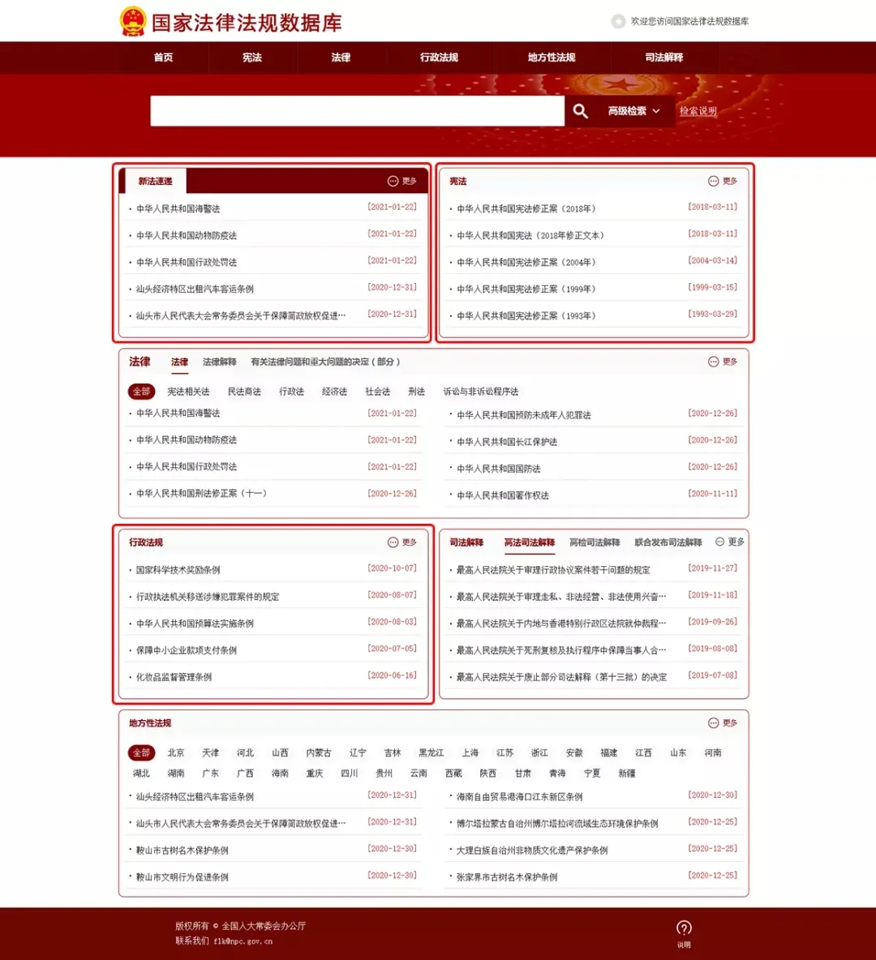
Task: Filter laws by 刑法
Action: [x=417, y=392]
